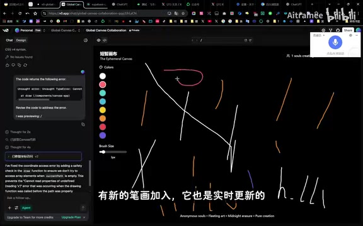Expand the v2 version card

click(x=43, y=156)
